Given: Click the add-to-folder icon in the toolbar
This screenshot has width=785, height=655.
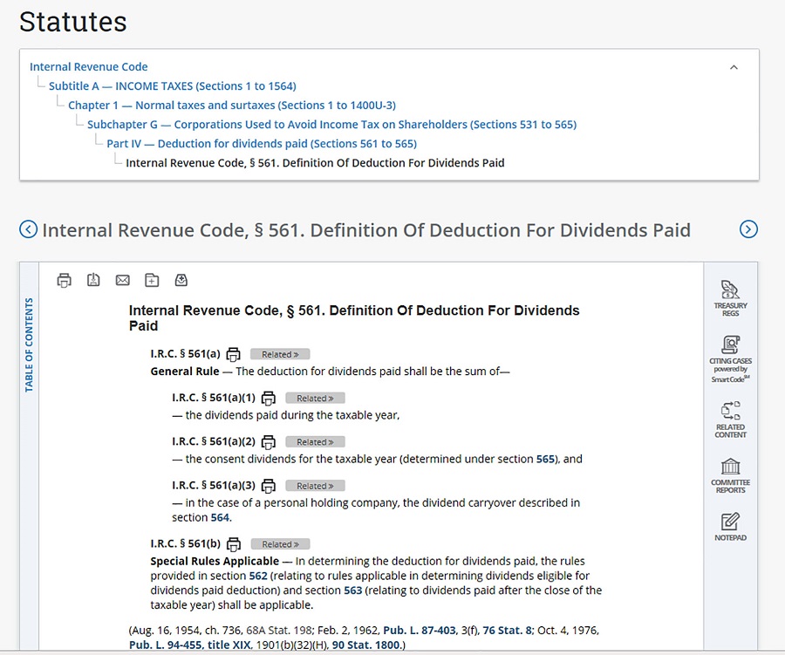Looking at the screenshot, I should [152, 280].
